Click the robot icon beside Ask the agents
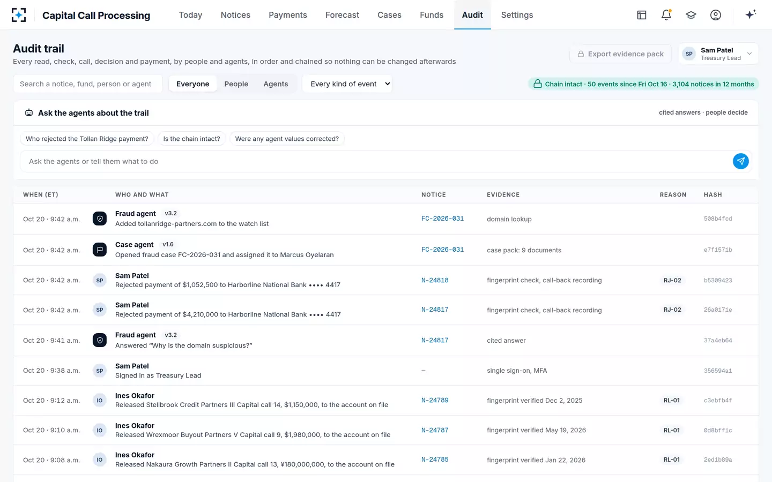 pyautogui.click(x=29, y=113)
